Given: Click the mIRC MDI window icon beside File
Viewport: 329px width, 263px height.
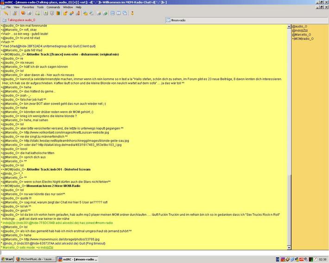Looking at the screenshot, I should click(3, 7).
